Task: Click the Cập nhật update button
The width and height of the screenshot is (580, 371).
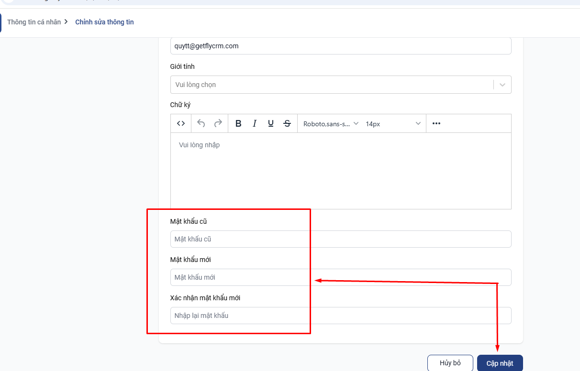Action: 500,363
